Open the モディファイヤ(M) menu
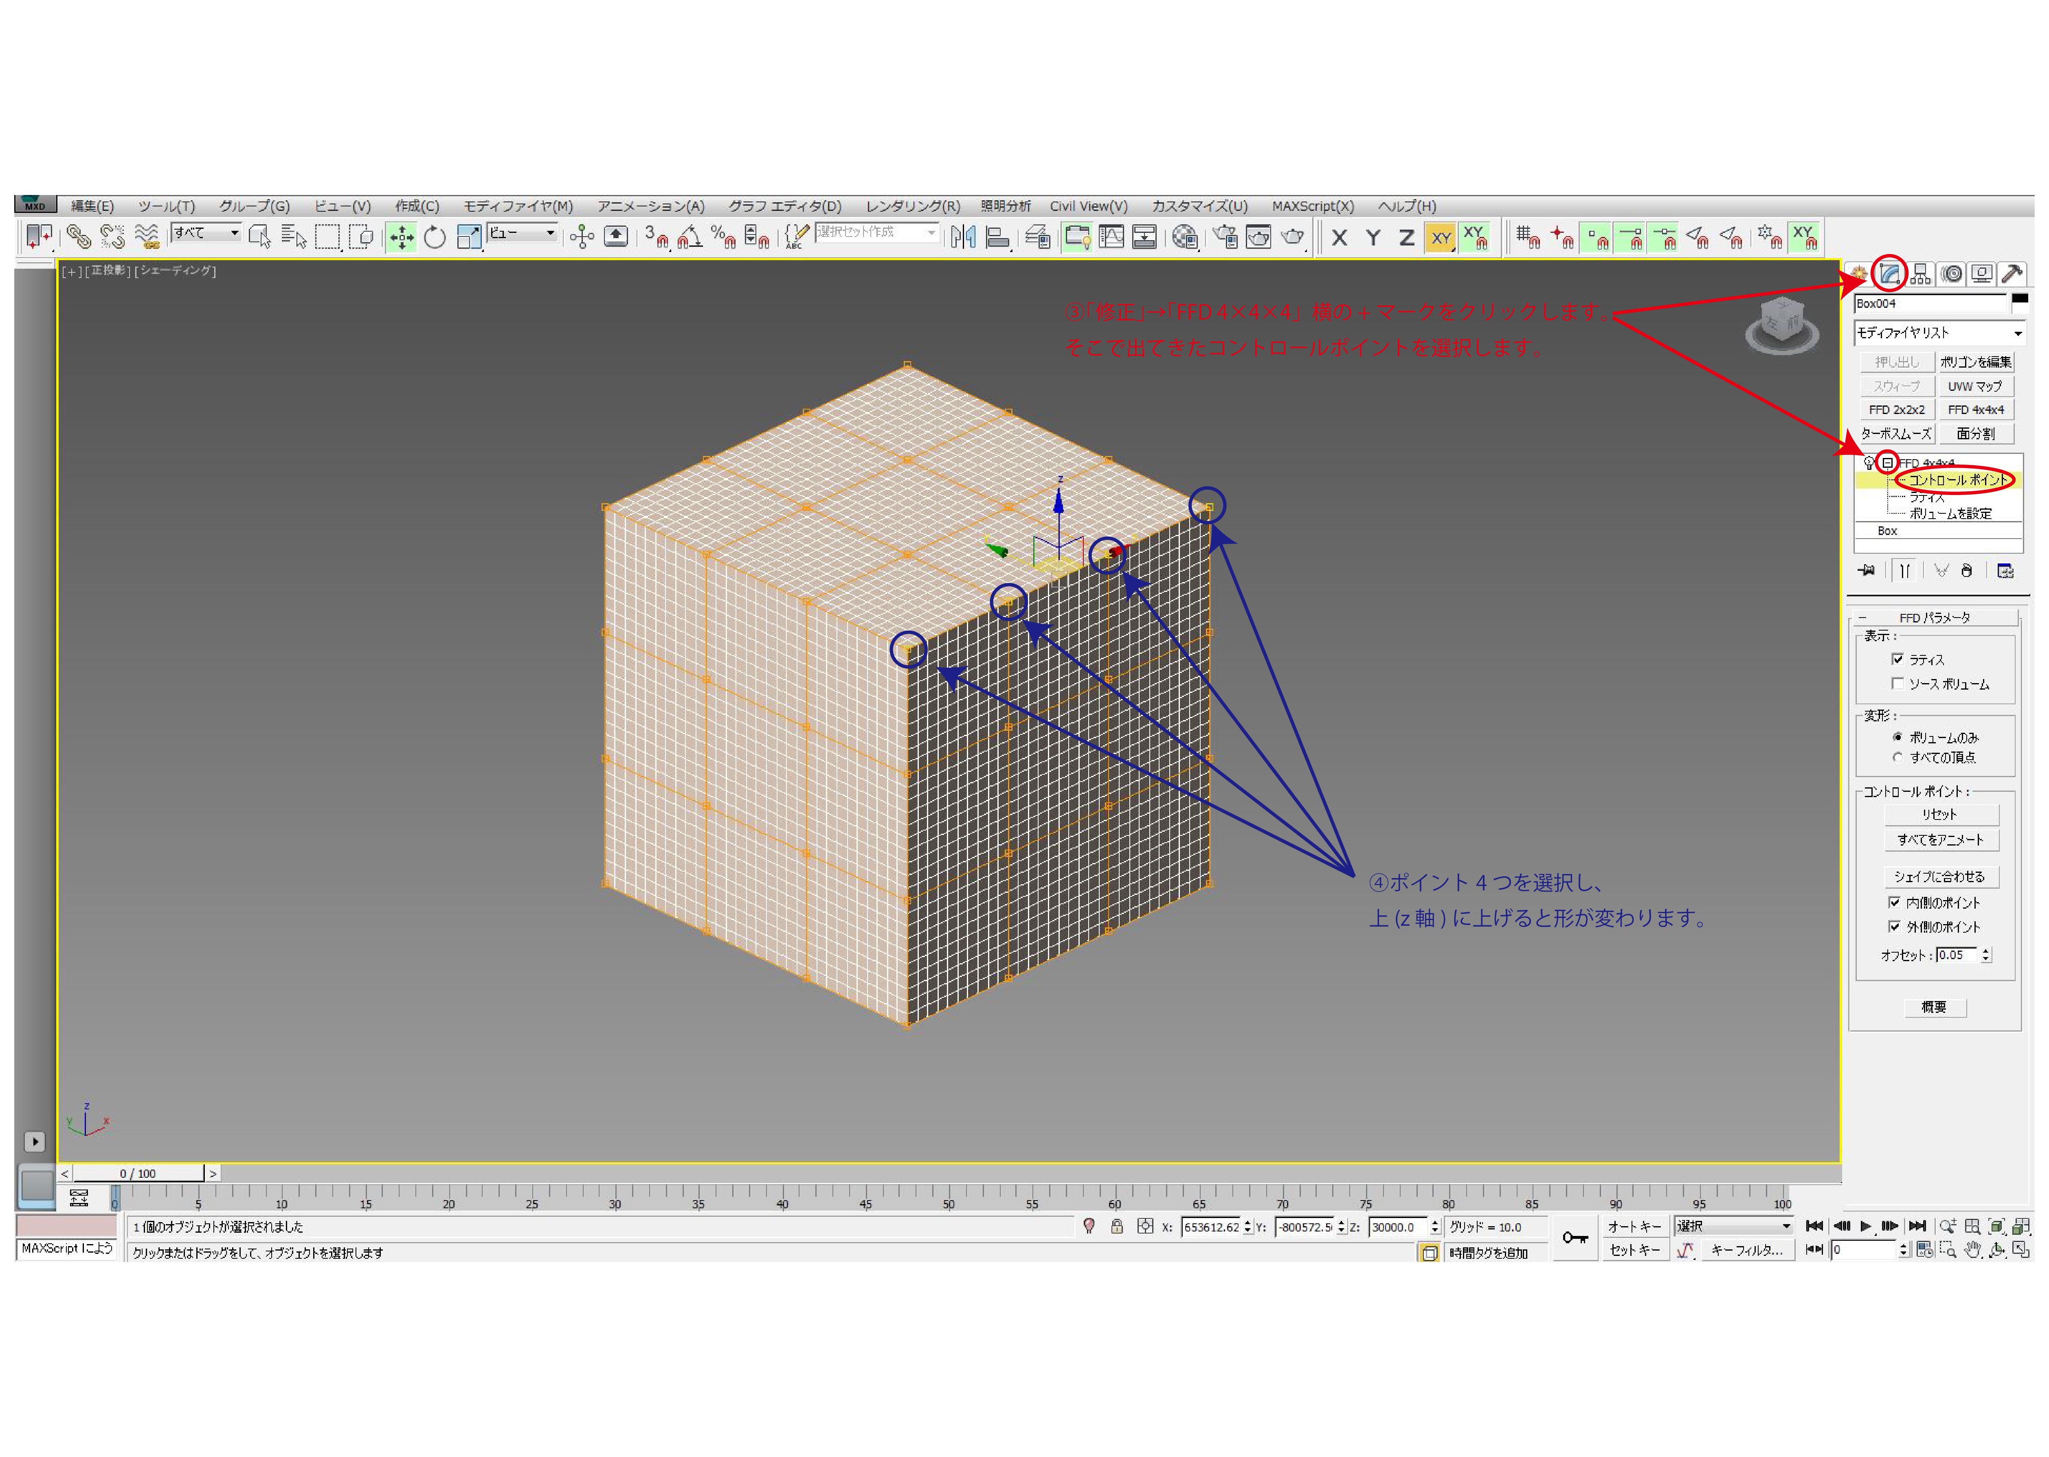This screenshot has height=1457, width=2049. (x=518, y=206)
